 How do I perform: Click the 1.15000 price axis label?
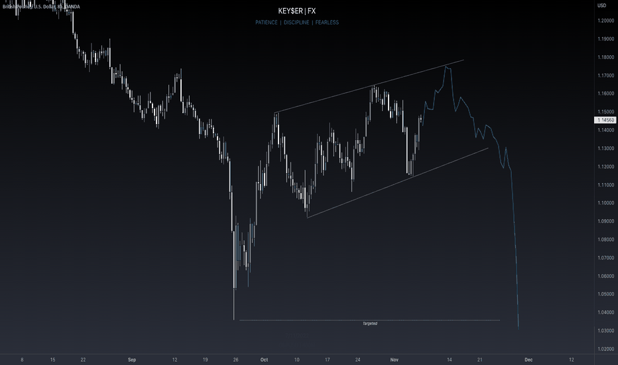tap(606, 111)
